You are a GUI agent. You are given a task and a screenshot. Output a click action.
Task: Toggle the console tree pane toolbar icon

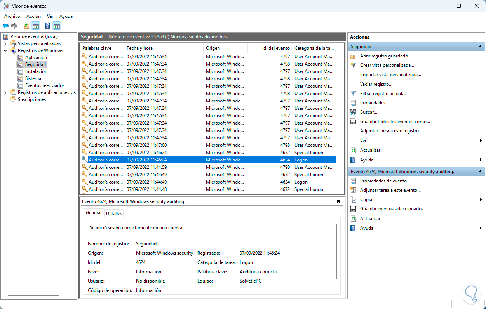click(35, 26)
